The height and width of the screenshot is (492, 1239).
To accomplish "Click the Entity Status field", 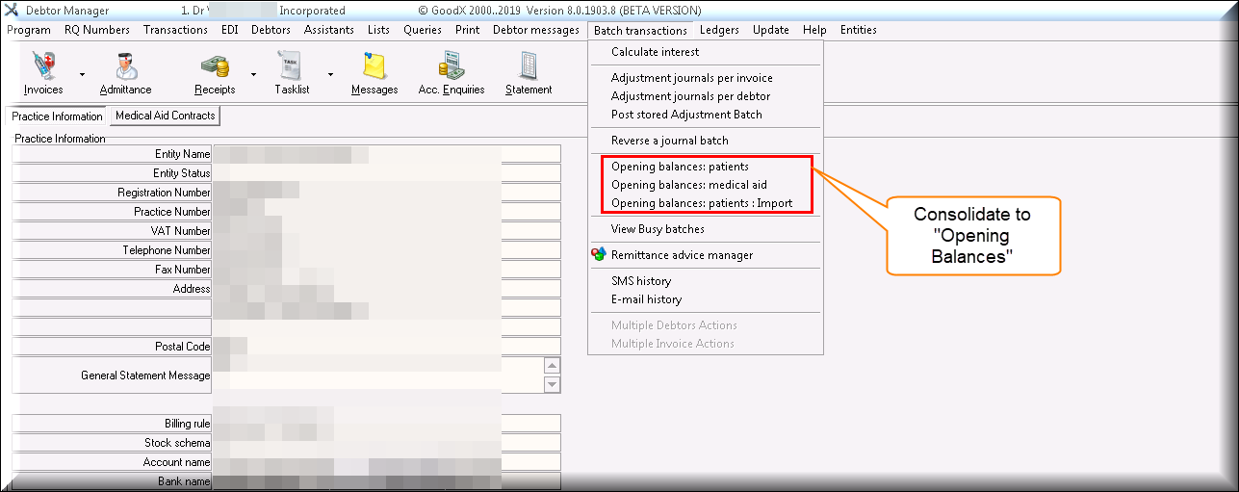I will point(386,173).
